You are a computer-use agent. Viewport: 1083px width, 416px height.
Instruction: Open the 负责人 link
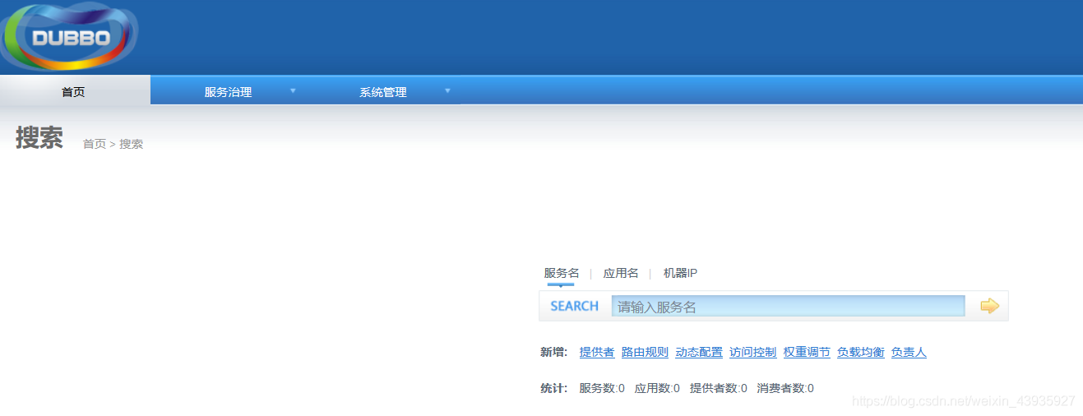tap(909, 352)
